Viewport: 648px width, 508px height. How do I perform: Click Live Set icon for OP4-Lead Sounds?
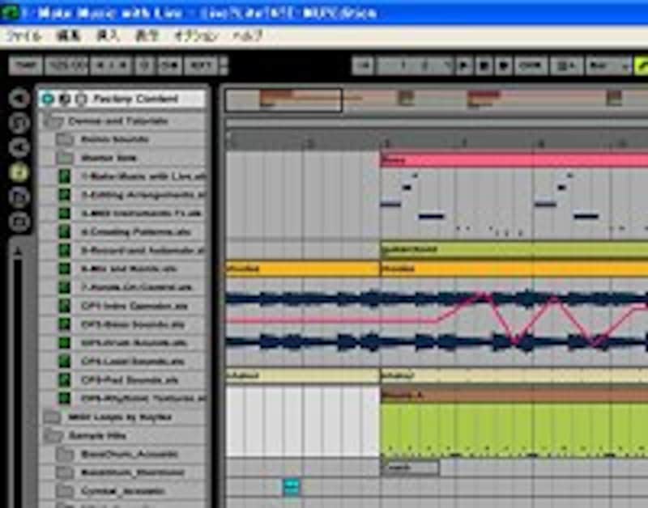point(64,362)
